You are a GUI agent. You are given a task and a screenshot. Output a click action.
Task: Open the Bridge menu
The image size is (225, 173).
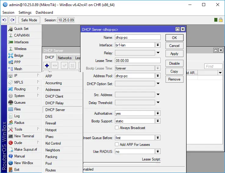(24, 56)
